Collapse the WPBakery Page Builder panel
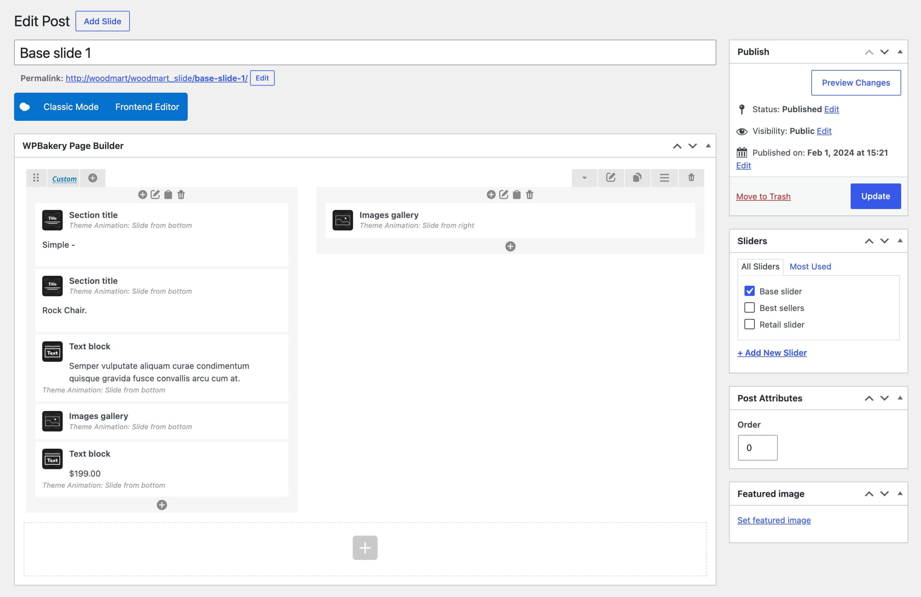The height and width of the screenshot is (597, 921). (x=708, y=146)
